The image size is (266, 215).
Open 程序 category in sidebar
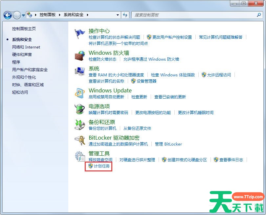16,62
